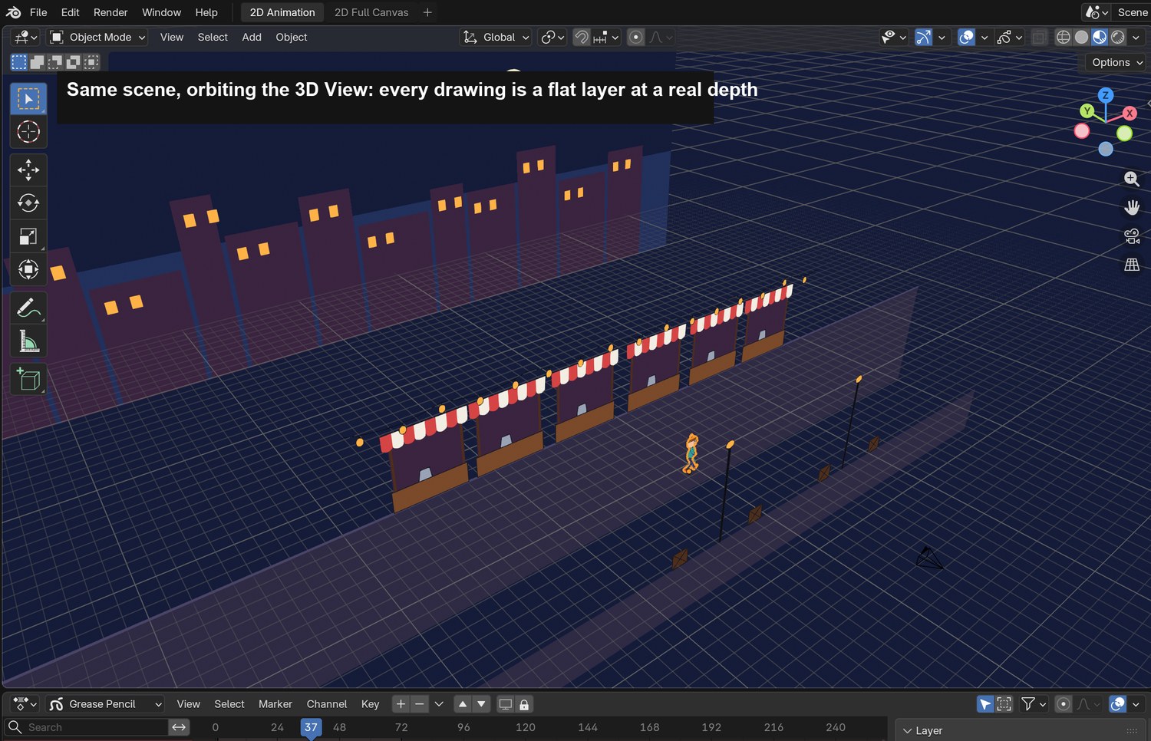The height and width of the screenshot is (741, 1151).
Task: Open the Edit menu
Action: (x=70, y=12)
